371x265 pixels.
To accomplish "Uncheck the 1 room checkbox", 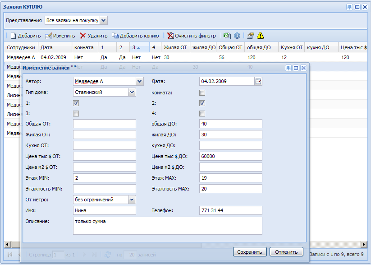I will 76,103.
